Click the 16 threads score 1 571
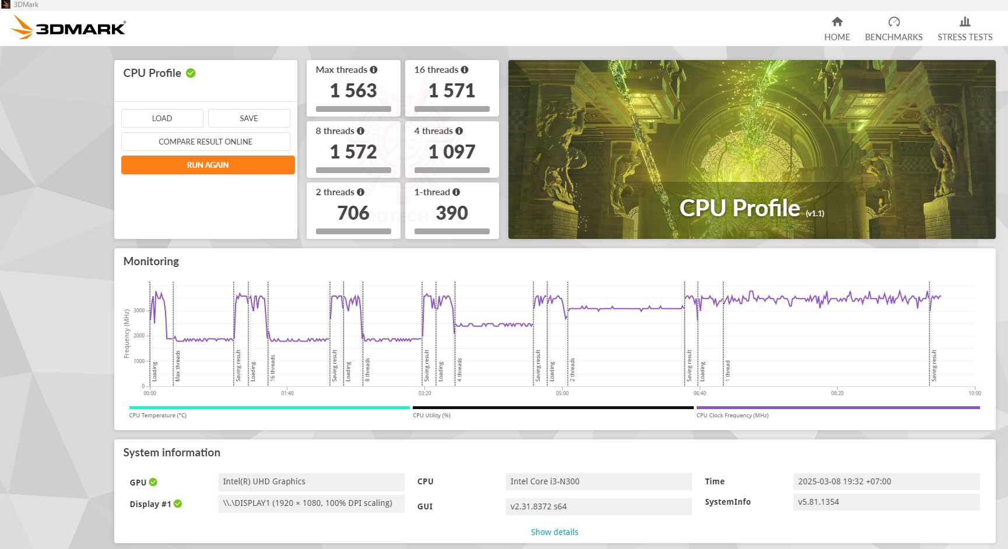 (452, 91)
